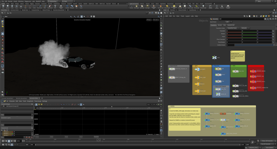Click the Sky Light shelf icon
The width and height of the screenshot is (277, 149).
click(180, 6)
